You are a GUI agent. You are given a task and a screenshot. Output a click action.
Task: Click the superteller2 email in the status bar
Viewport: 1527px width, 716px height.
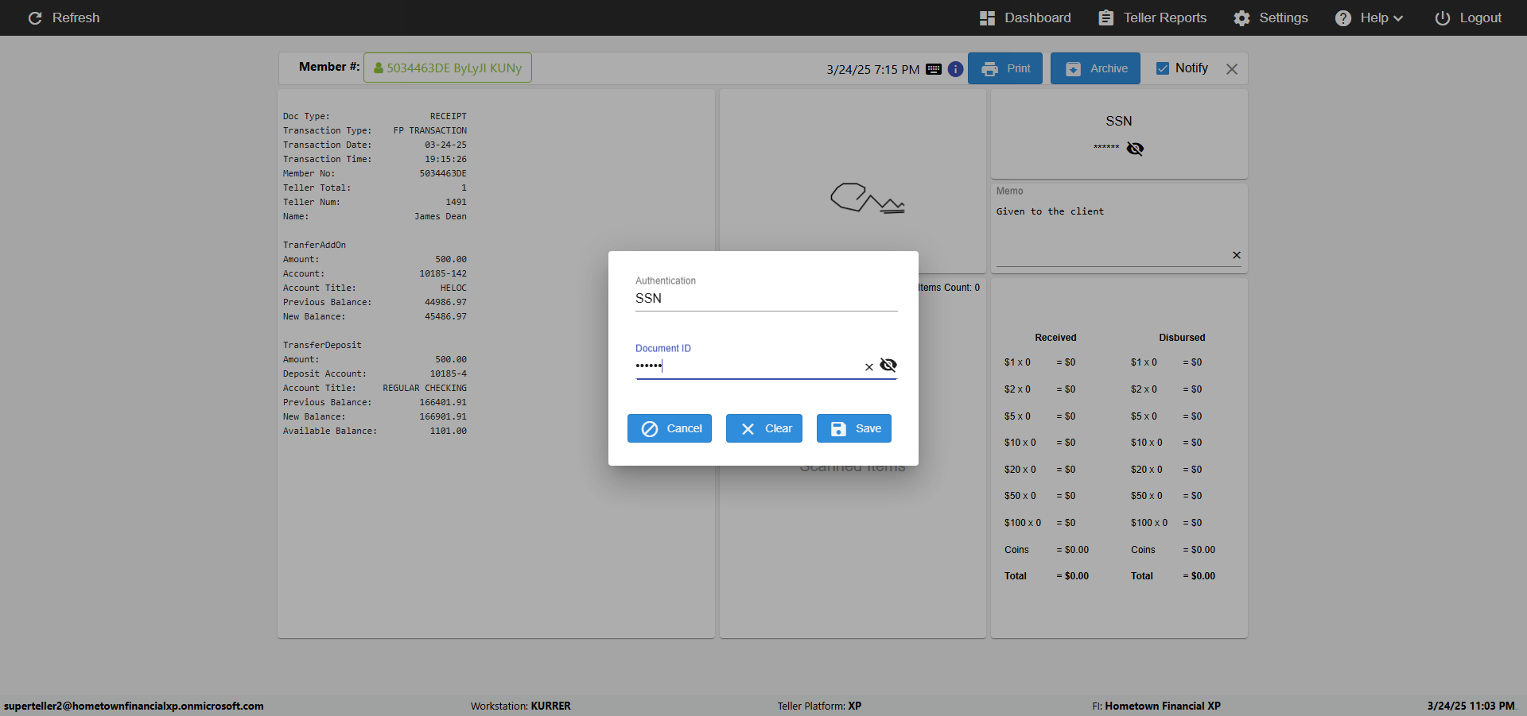coord(134,706)
